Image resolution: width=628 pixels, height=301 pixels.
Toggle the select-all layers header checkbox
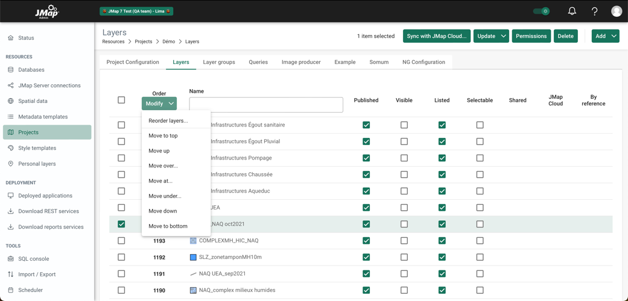pyautogui.click(x=121, y=100)
